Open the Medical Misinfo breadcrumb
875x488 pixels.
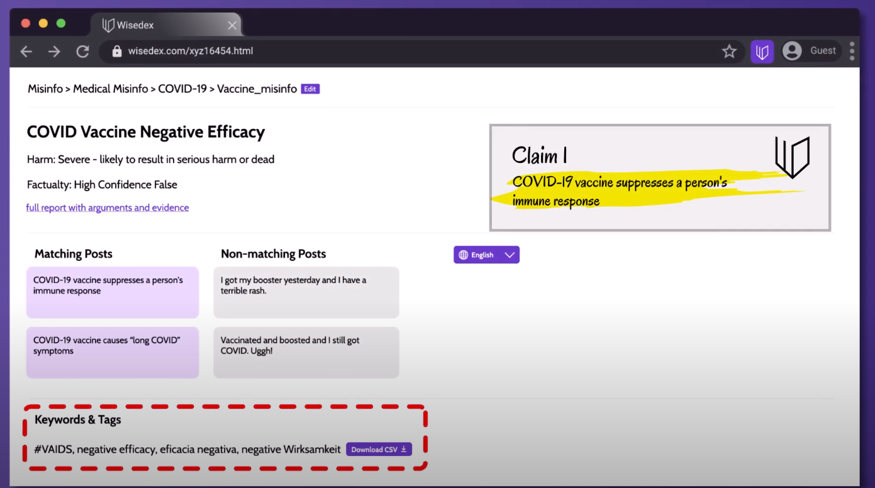click(111, 89)
